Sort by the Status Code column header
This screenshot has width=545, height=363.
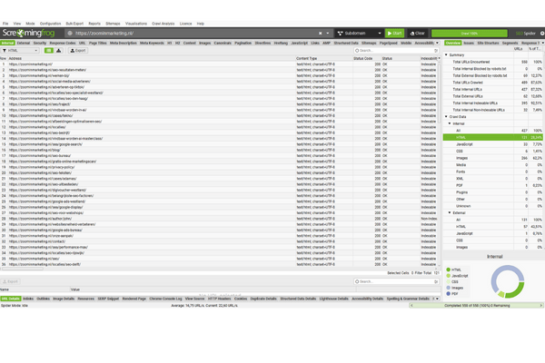coord(362,58)
